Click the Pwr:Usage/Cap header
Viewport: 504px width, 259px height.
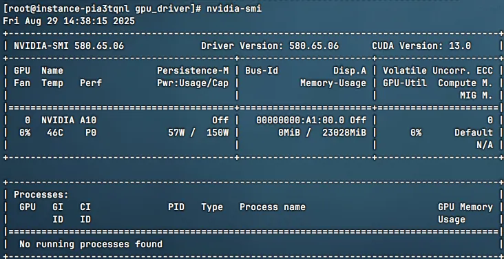(x=193, y=83)
